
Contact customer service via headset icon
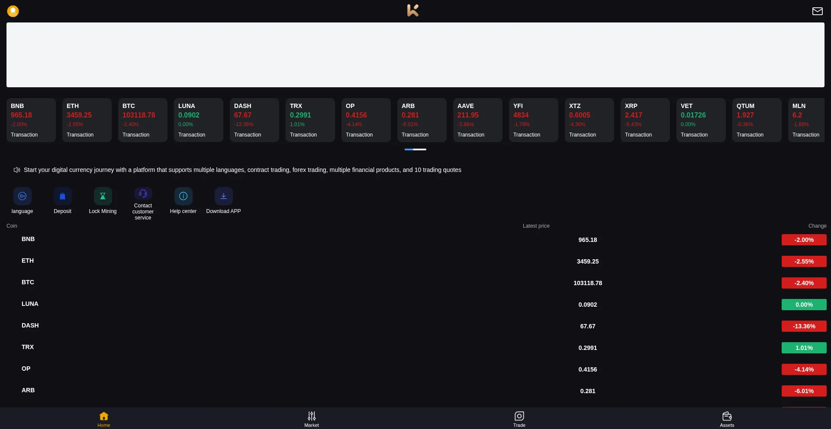coord(143,194)
